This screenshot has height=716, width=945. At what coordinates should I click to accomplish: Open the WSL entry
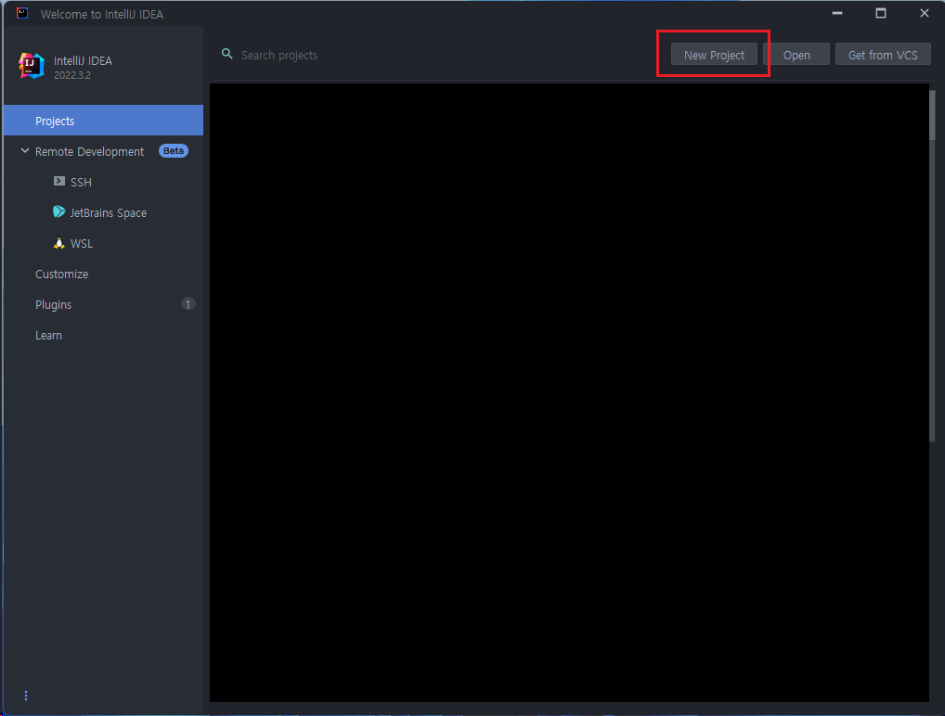pos(82,243)
